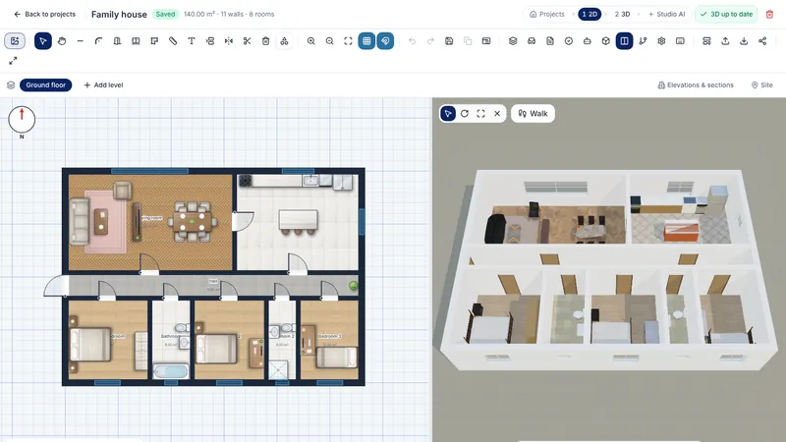
Task: Open Elevations & sections
Action: (x=696, y=85)
